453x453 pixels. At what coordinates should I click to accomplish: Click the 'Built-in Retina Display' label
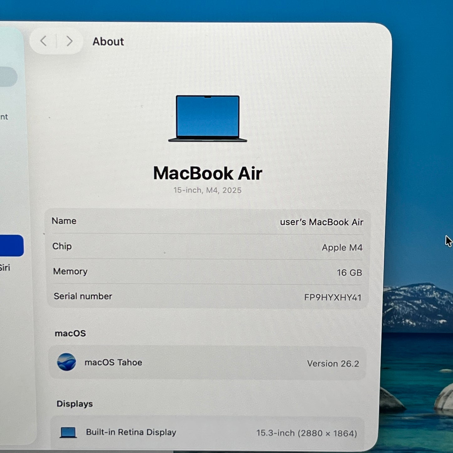coord(131,432)
